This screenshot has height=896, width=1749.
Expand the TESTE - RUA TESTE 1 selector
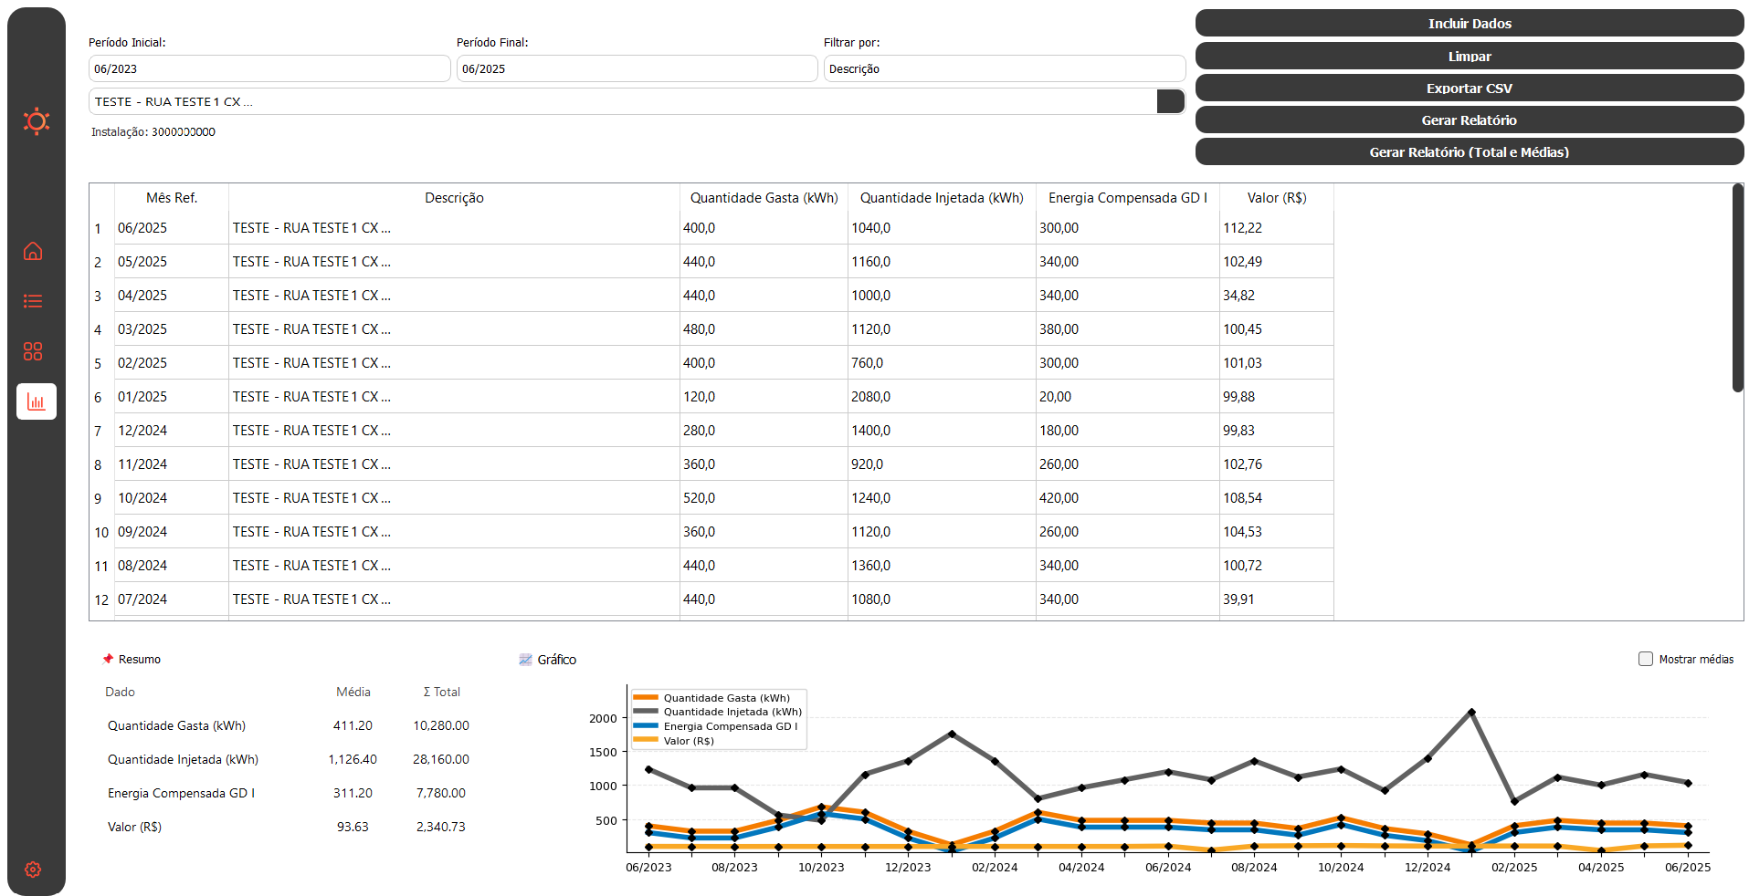tap(1170, 101)
